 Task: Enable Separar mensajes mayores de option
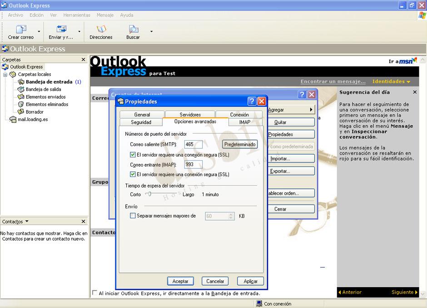click(133, 216)
